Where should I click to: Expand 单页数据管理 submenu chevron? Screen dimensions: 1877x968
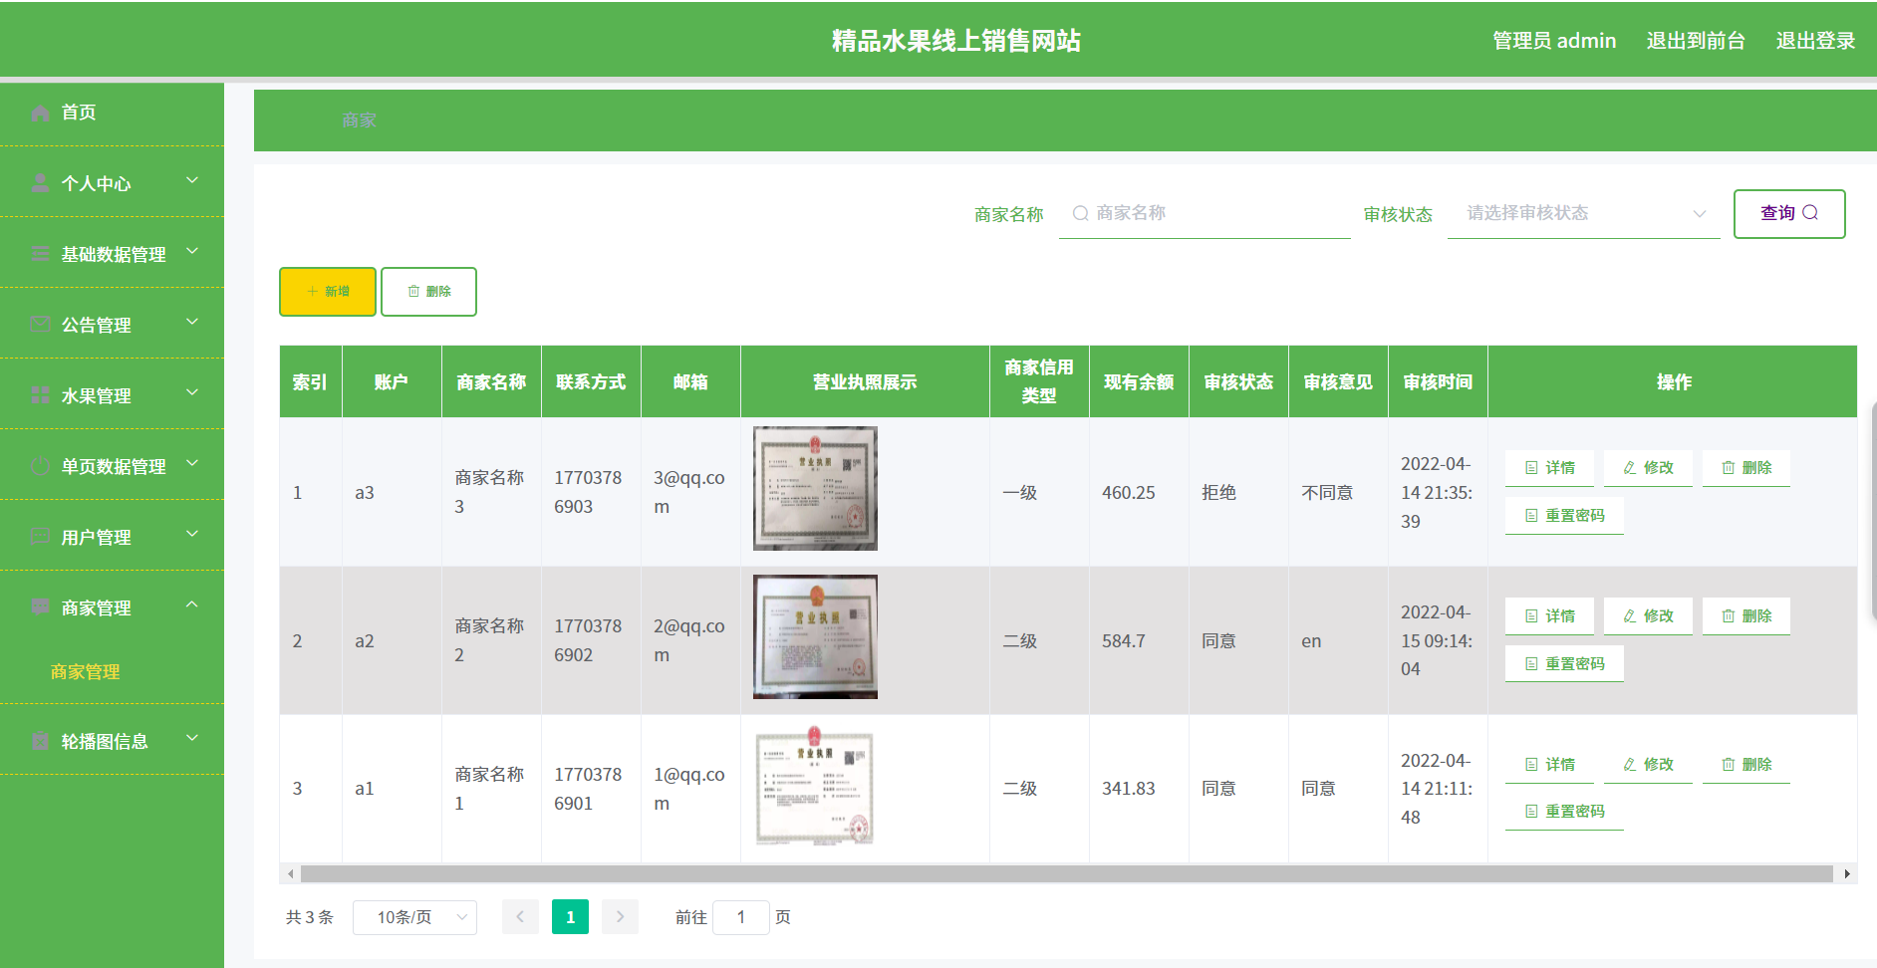pos(192,464)
